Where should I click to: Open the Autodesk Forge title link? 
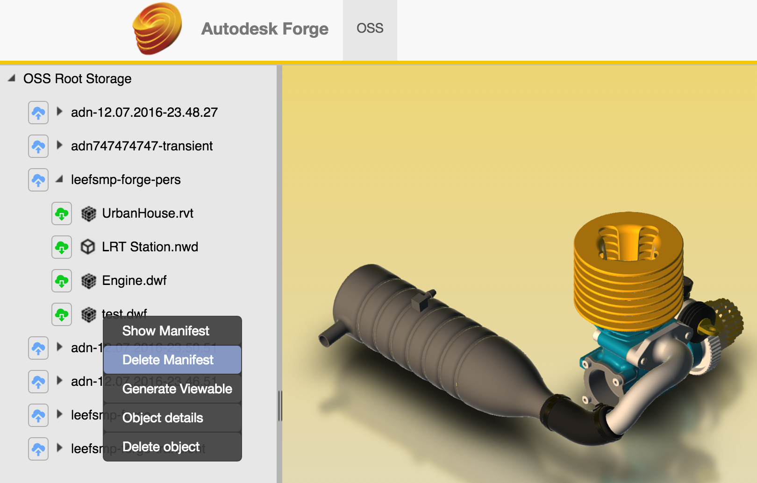[265, 29]
